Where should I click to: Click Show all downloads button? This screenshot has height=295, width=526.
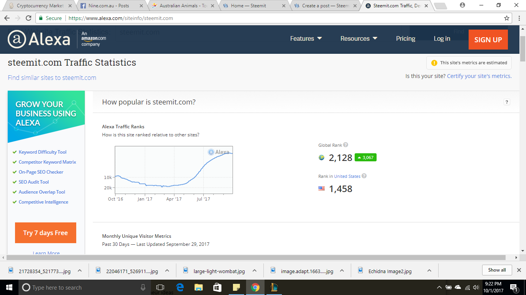coord(497,270)
